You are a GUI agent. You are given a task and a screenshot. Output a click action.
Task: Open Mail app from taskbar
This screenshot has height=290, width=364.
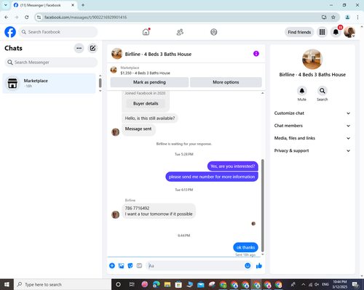(201, 284)
